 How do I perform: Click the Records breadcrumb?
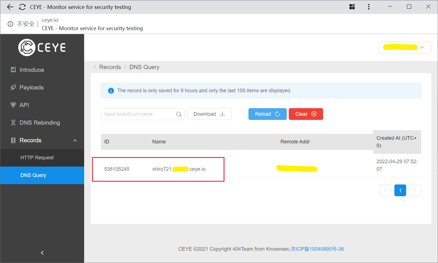coord(110,67)
